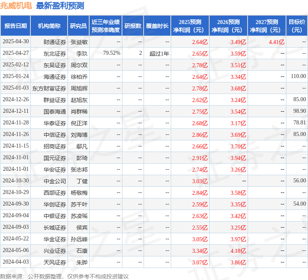308x280 pixels.
Task: Click the 超过1年 coverage duration cell
Action: coord(159,53)
